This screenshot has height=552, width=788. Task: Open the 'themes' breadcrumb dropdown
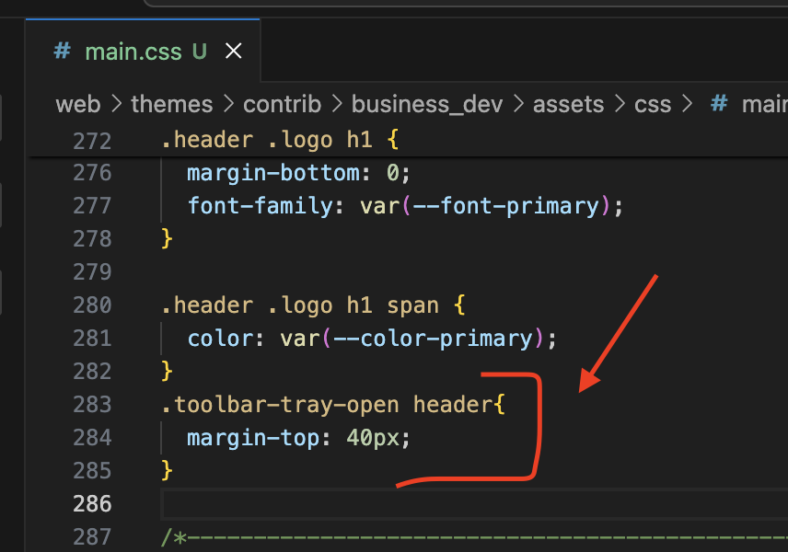click(x=171, y=104)
